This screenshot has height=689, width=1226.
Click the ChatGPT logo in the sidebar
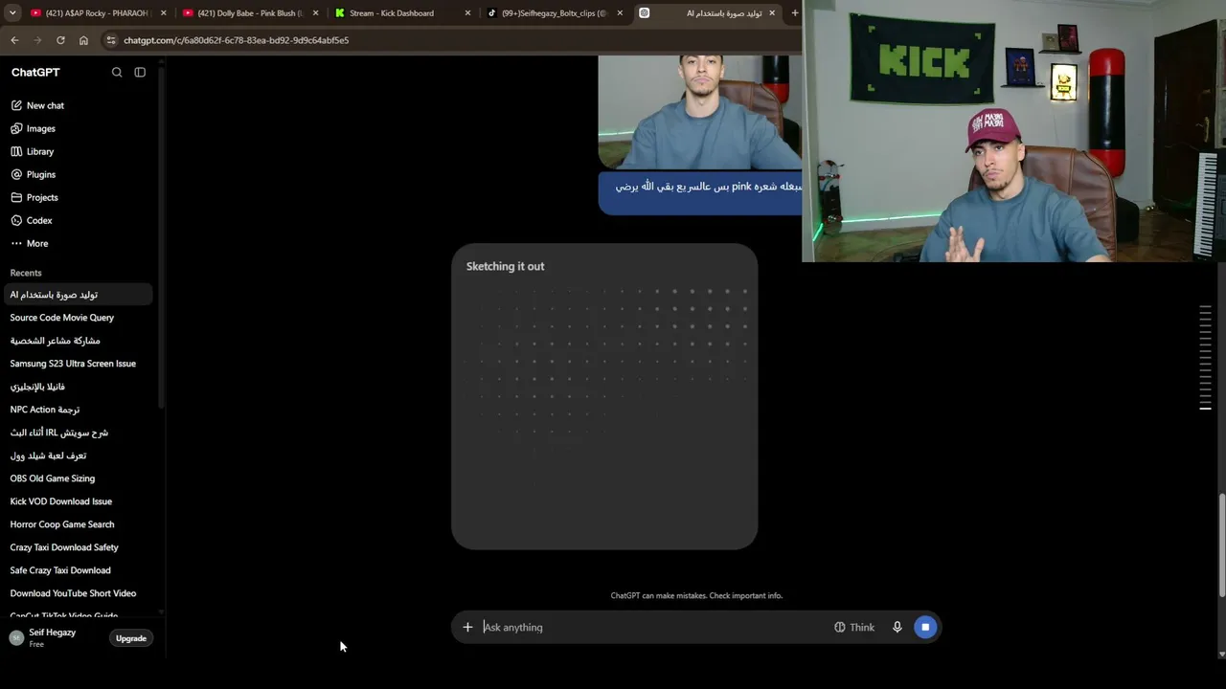point(35,73)
